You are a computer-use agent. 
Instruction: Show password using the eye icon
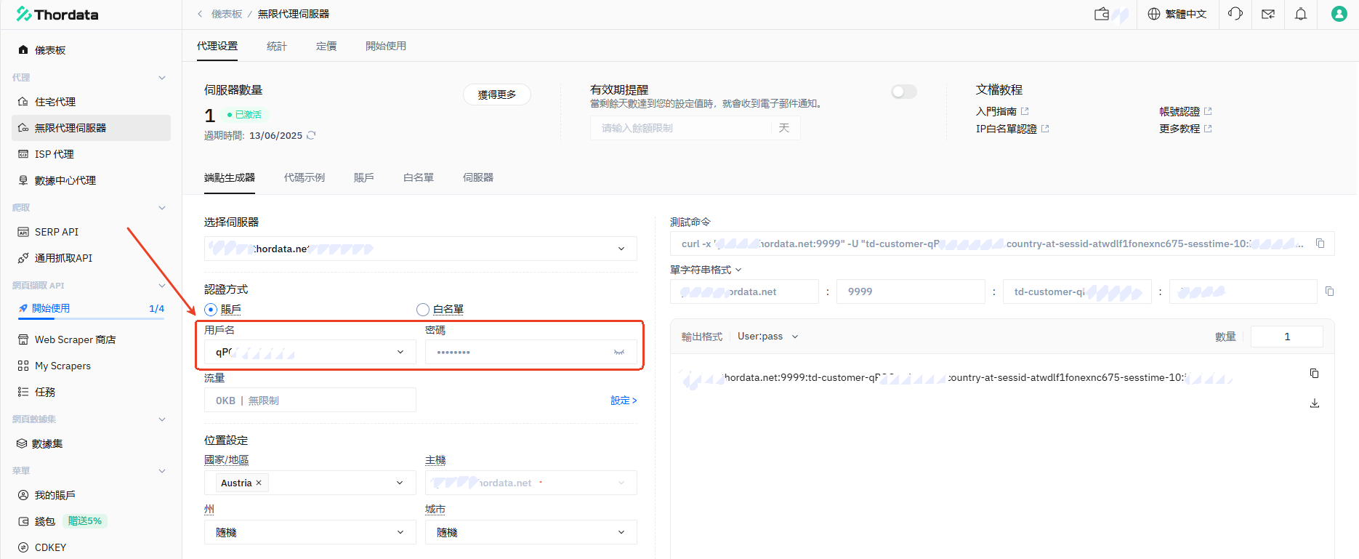tap(618, 352)
